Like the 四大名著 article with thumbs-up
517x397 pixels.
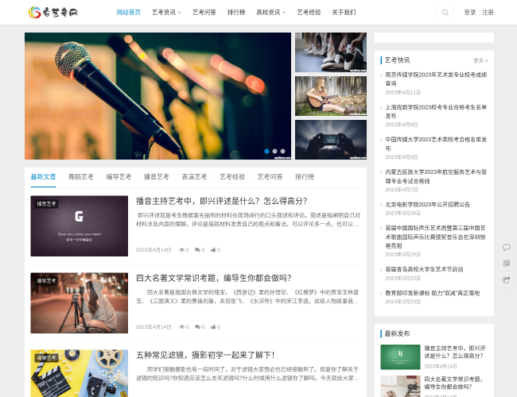coord(213,327)
